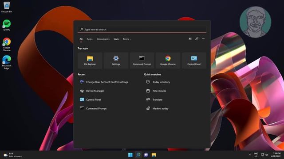Viewport: 284px width, 159px height.
Task: Show hidden icons via tray chevron
Action: coord(250,155)
